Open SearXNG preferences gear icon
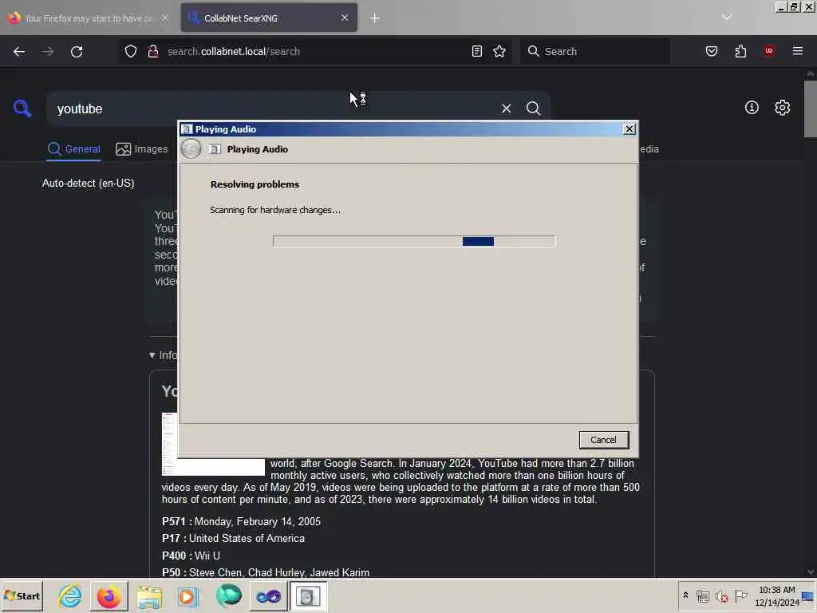This screenshot has width=817, height=613. click(x=782, y=108)
